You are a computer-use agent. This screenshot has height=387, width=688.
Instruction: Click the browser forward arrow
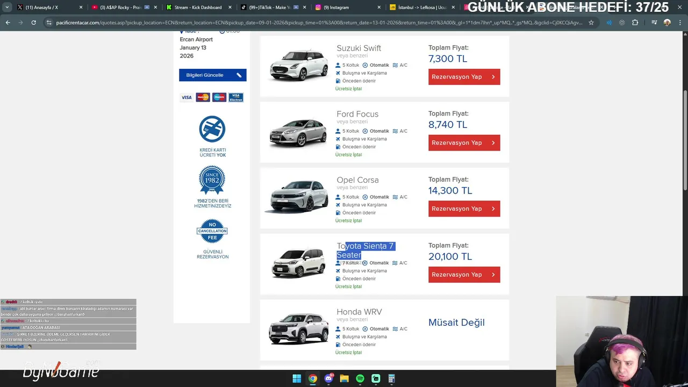pos(20,23)
